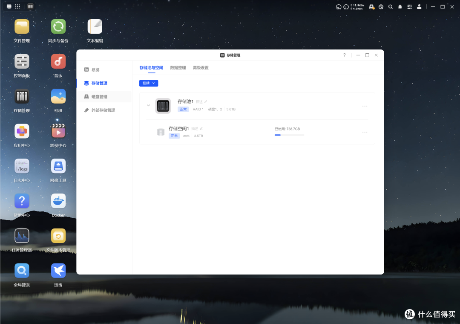Image resolution: width=460 pixels, height=324 pixels.
Task: View the CPU usage gauge
Action: click(339, 7)
